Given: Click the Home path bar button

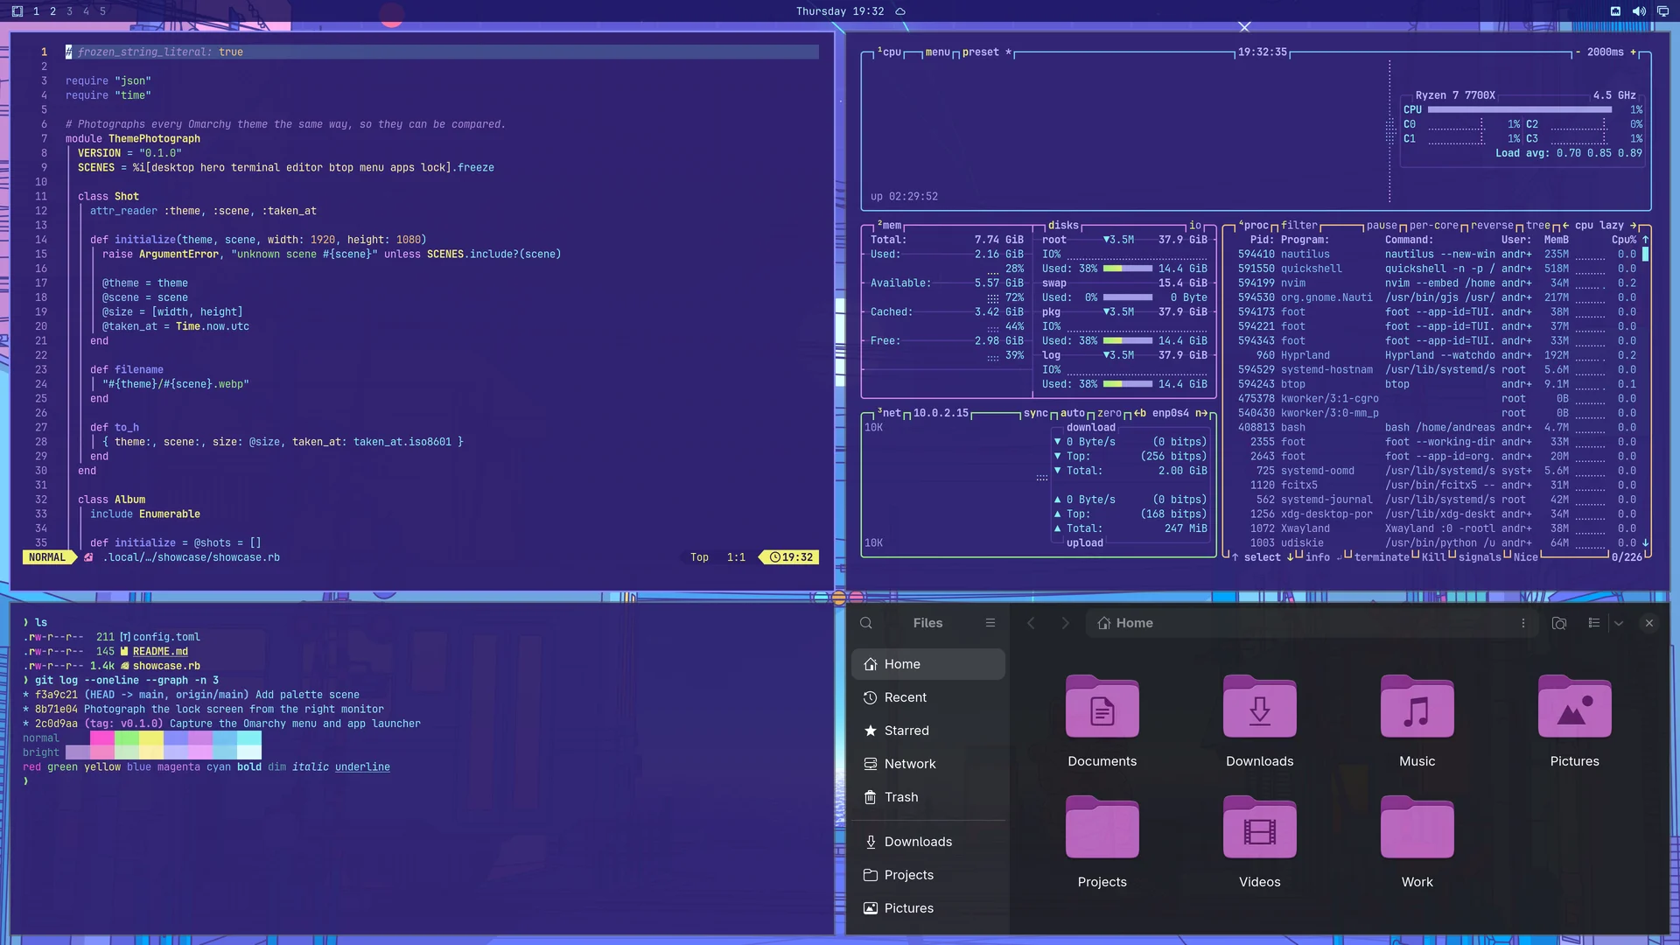Looking at the screenshot, I should (1125, 623).
